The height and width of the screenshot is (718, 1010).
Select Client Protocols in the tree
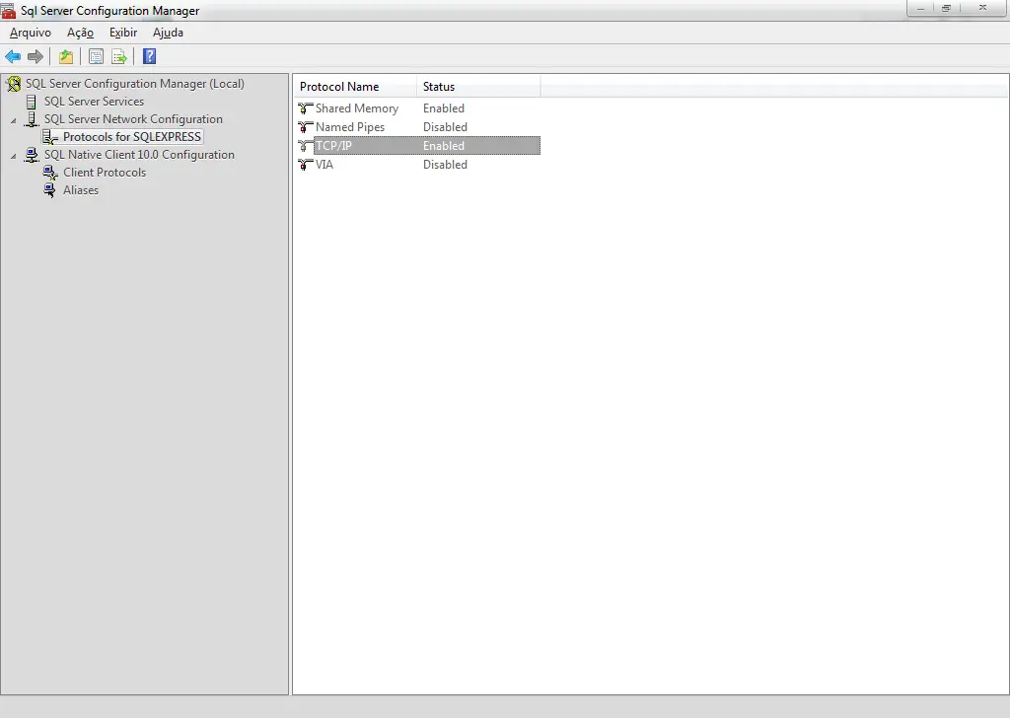105,173
